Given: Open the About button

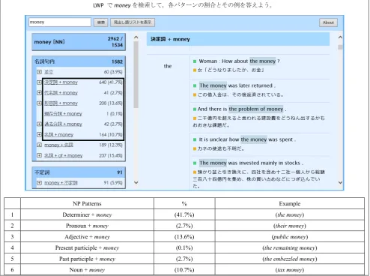Looking at the screenshot, I should tap(328, 22).
